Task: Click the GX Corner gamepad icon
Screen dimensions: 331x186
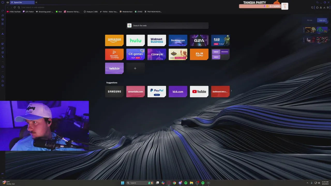Action: (x=8, y=2)
